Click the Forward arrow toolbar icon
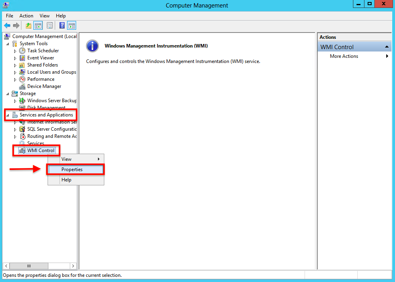Viewport: 395px width, 282px height. coord(16,25)
